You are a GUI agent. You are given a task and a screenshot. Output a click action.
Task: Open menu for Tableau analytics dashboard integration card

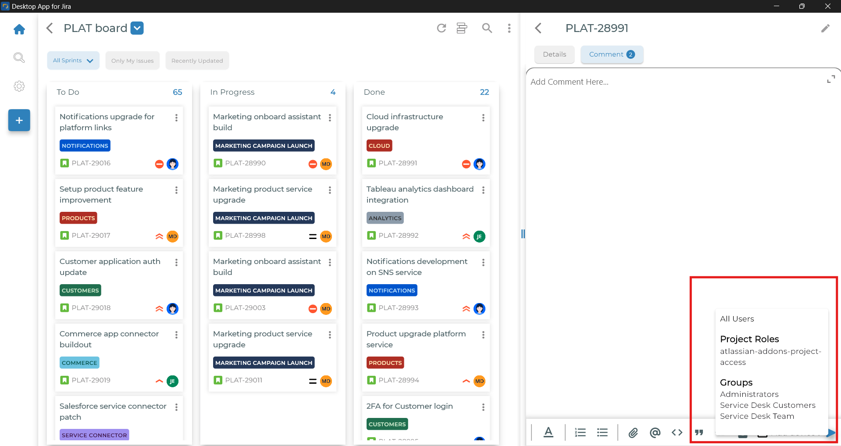(483, 190)
